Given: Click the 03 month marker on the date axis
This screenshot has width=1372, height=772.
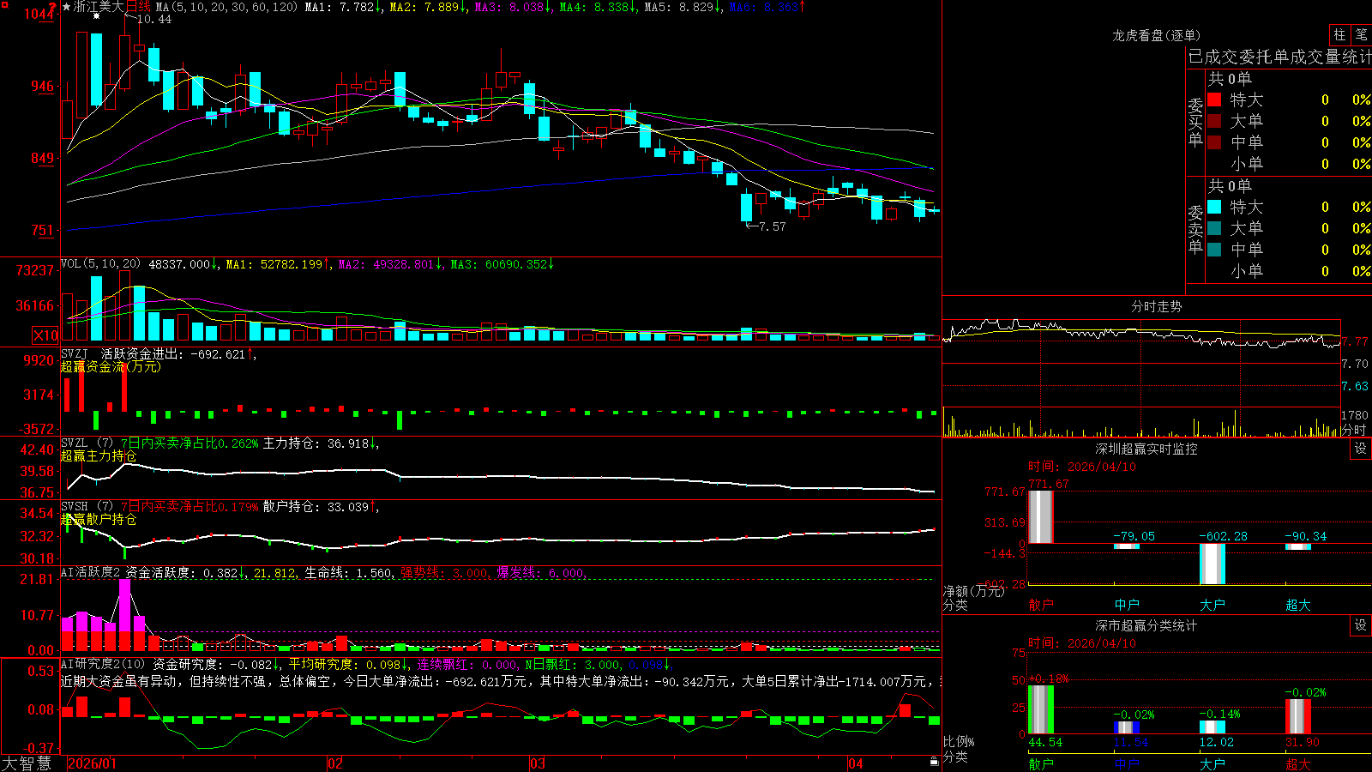Looking at the screenshot, I should point(538,763).
